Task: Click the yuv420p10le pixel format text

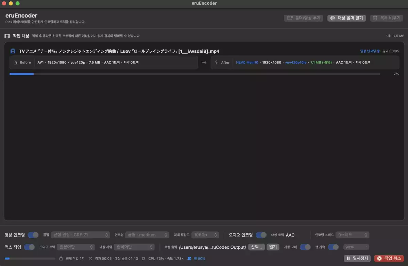Action: pos(296,63)
